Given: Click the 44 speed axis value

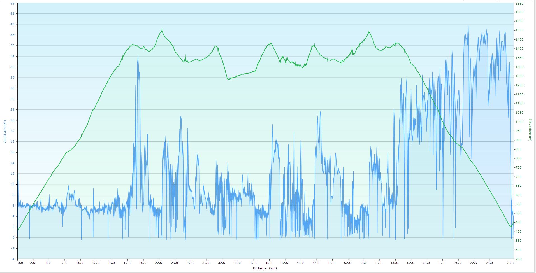Looking at the screenshot, I should [12, 4].
